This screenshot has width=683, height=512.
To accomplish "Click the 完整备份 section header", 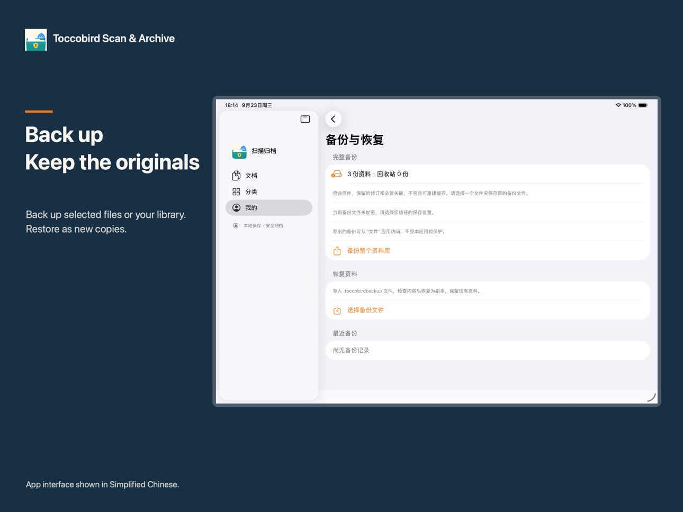I will [345, 157].
